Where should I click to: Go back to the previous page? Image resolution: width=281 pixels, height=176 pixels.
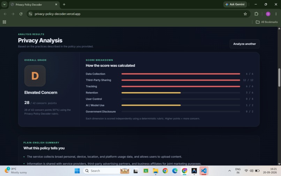[x=5, y=14]
